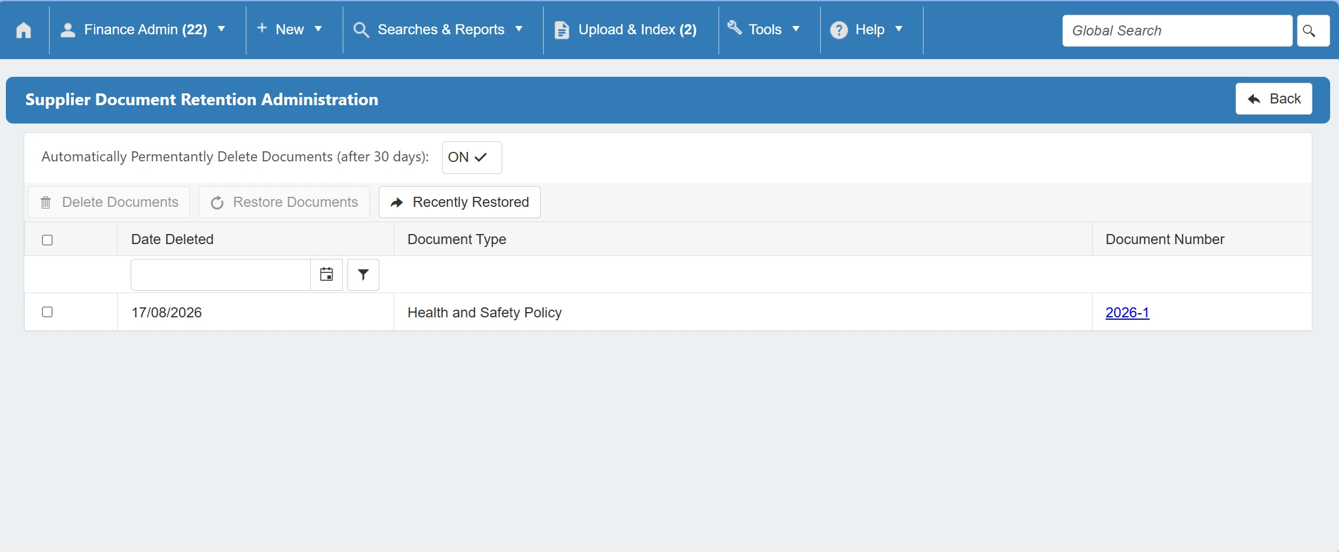Click the date deleted filter funnel icon

363,274
